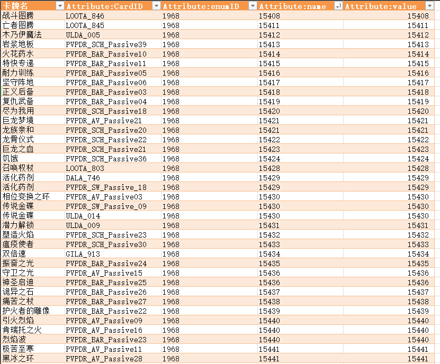This screenshot has width=440, height=364.
Task: Select the PVPDR_SCH_Passive30 cell
Action: [x=113, y=244]
